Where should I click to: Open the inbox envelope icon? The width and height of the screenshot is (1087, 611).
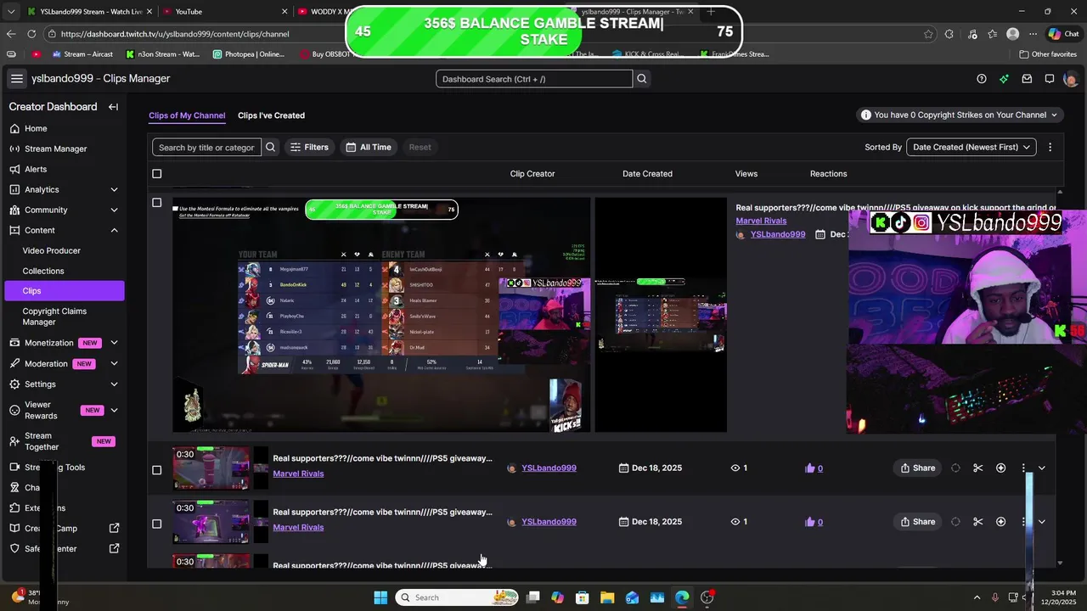point(1027,79)
